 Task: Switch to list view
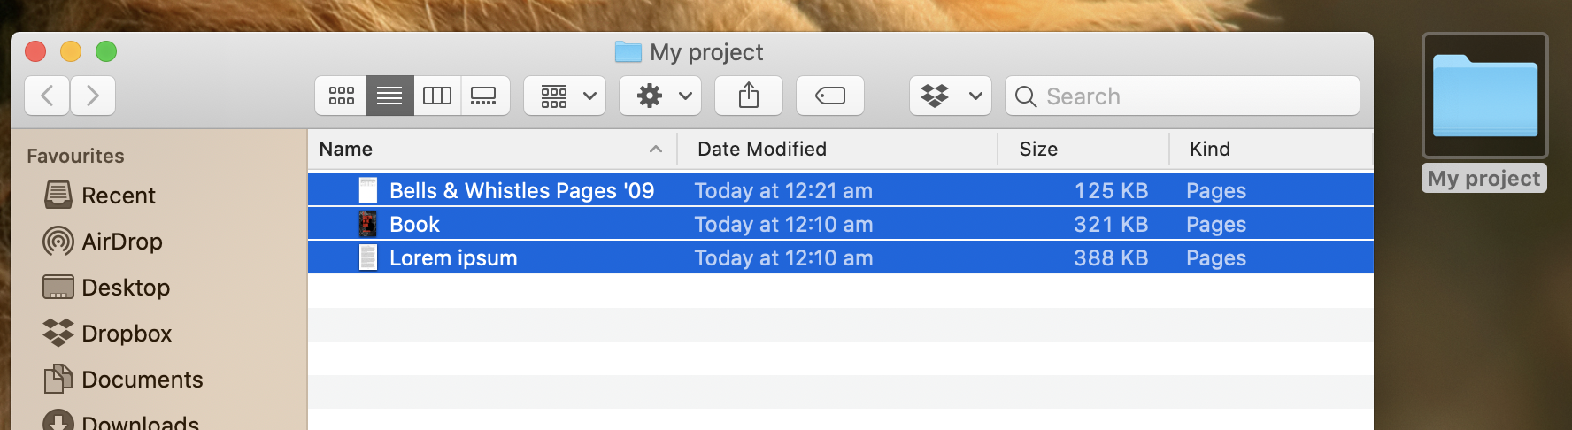pyautogui.click(x=389, y=96)
